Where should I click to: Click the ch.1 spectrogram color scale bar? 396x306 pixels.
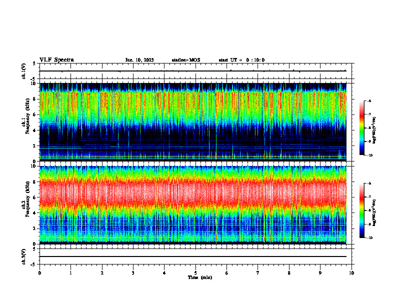pos(361,128)
